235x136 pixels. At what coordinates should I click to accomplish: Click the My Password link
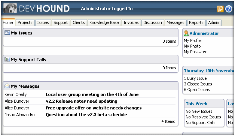[196, 52]
